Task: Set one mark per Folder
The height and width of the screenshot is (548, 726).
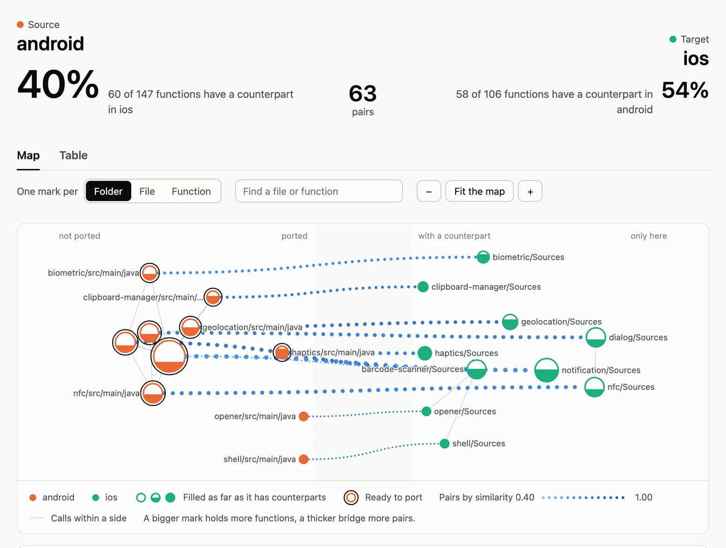Action: [108, 191]
